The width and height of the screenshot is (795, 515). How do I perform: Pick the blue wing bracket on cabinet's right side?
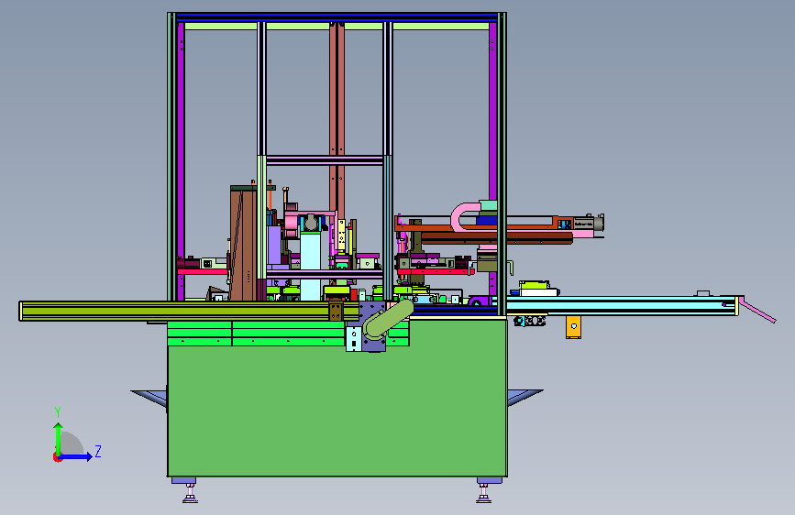click(x=524, y=398)
